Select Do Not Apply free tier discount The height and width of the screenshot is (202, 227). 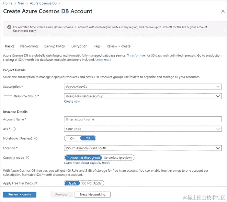(x=92, y=183)
